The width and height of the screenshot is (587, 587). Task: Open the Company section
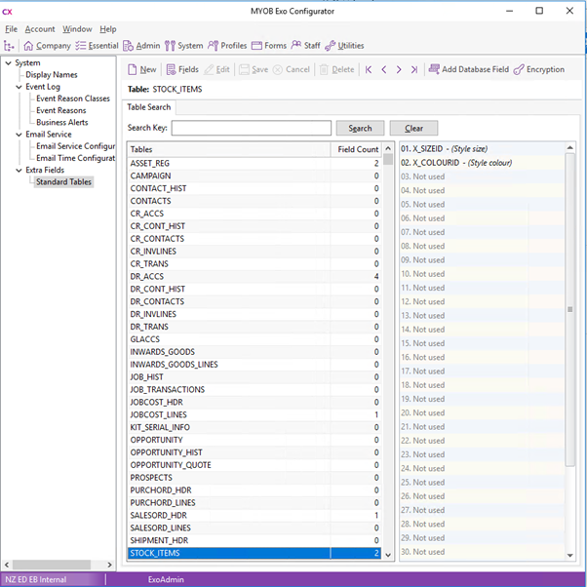coord(47,46)
